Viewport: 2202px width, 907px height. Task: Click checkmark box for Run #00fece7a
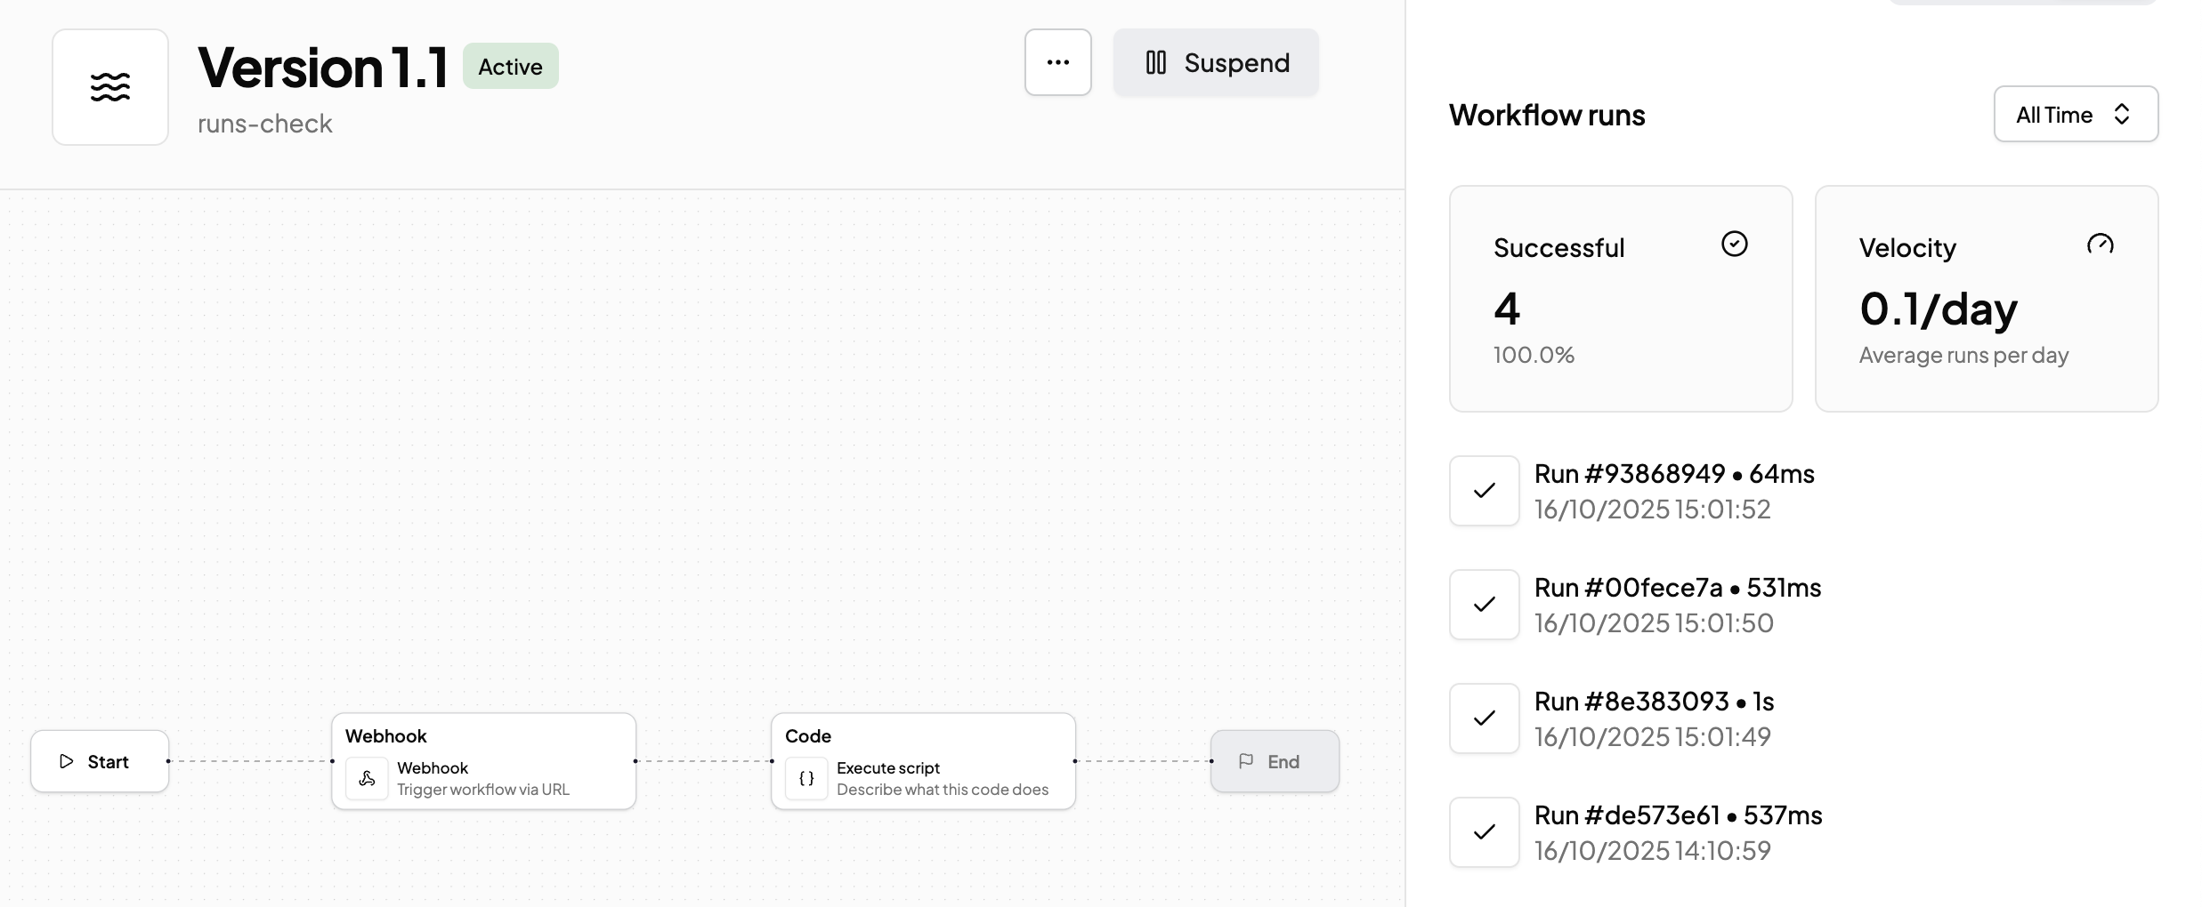pos(1484,605)
